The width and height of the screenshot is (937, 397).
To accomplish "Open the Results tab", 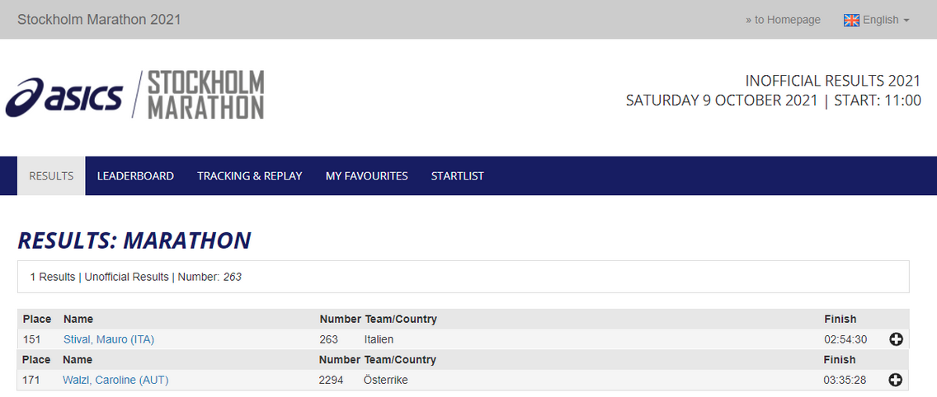I will (x=51, y=176).
